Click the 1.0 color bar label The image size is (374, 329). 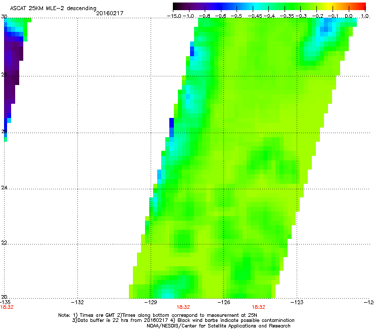click(365, 16)
